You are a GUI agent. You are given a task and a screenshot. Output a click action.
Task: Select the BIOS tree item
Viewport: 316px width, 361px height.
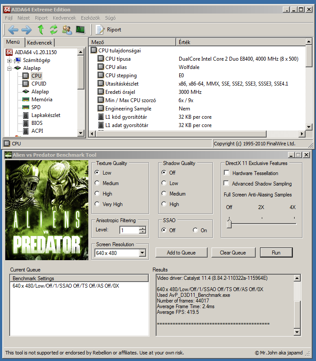pos(37,123)
